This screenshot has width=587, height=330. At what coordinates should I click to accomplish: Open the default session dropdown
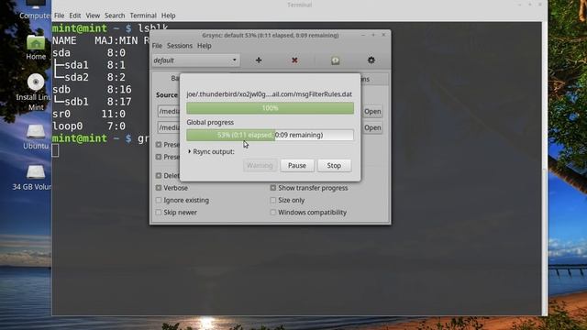point(195,60)
